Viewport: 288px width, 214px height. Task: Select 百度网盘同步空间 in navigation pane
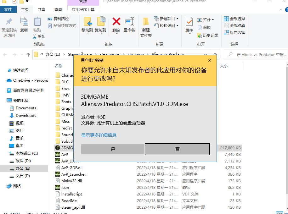pyautogui.click(x=28, y=91)
